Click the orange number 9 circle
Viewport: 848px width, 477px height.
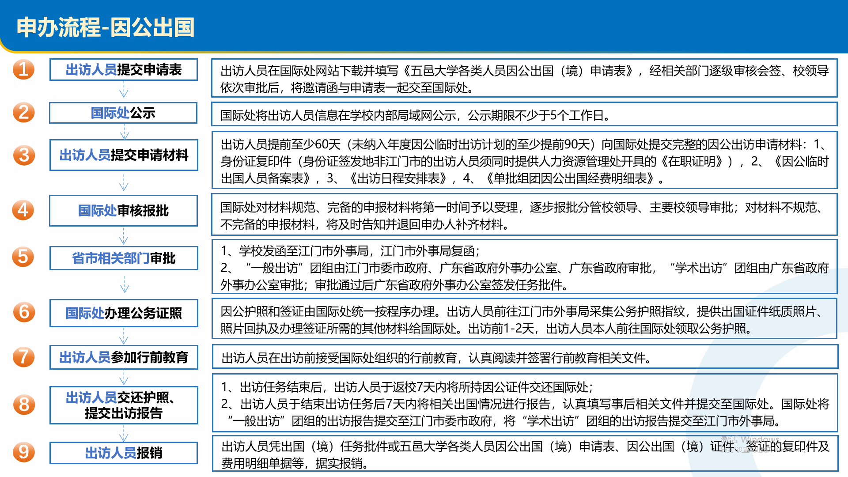pyautogui.click(x=23, y=452)
